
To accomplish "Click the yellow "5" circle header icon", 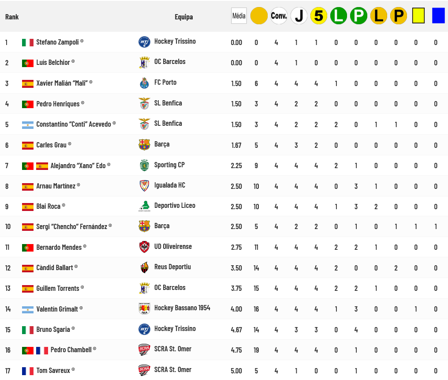I will 319,16.
